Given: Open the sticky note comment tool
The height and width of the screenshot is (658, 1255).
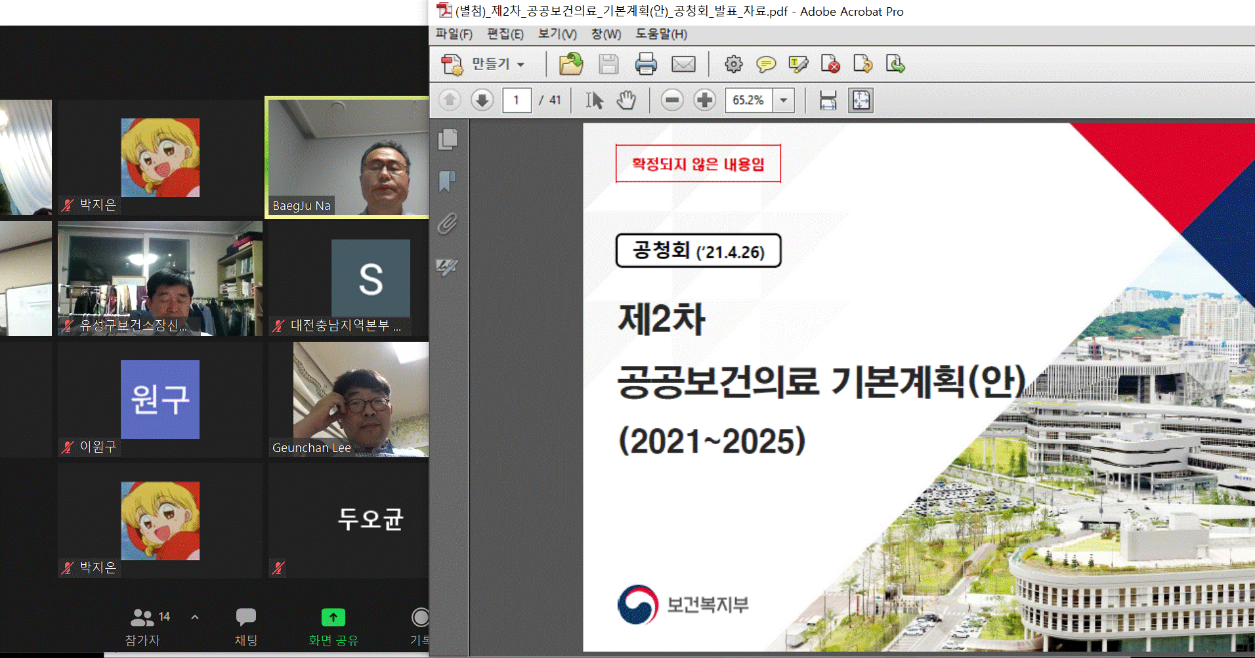Looking at the screenshot, I should 765,64.
